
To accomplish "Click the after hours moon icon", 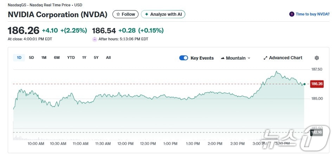I will coord(95,39).
